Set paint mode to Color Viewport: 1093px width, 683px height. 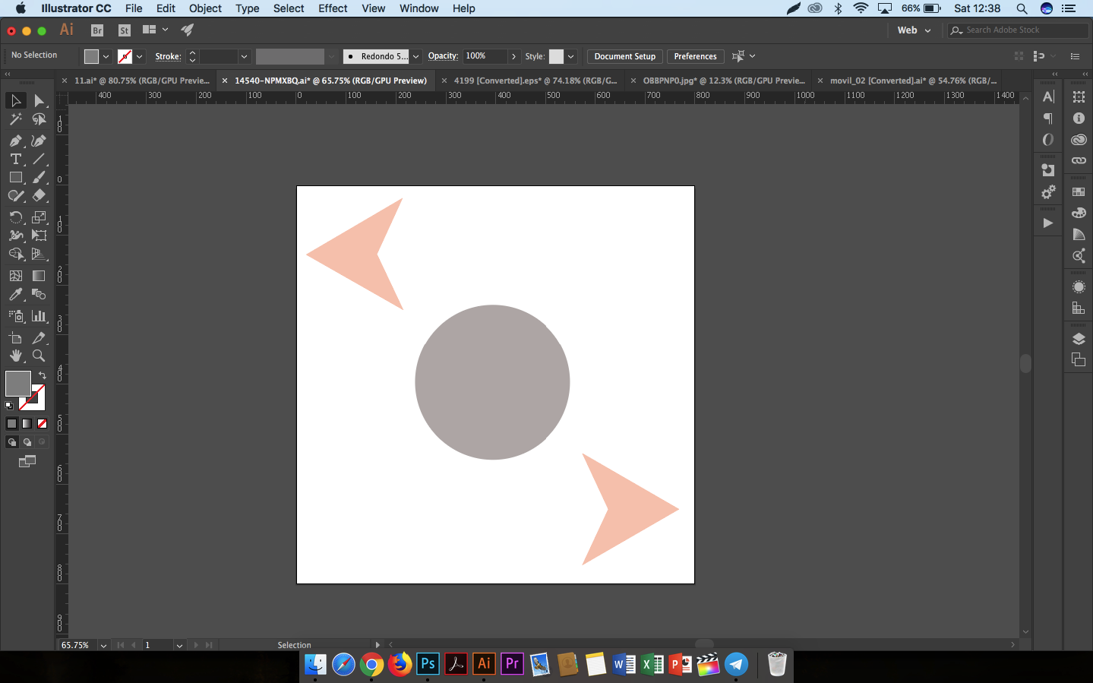coord(11,424)
